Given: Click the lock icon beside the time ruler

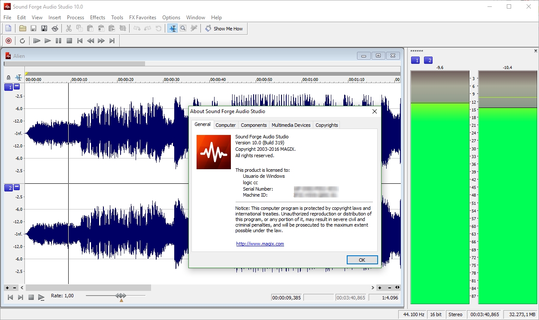Looking at the screenshot, I should 9,78.
